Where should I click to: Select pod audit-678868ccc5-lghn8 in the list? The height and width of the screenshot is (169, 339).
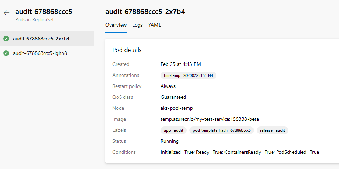pyautogui.click(x=40, y=53)
